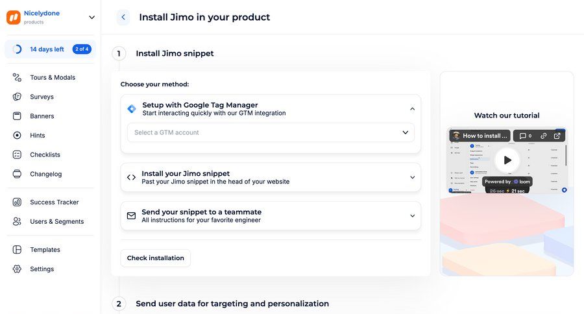Open the Nicelydone workspace switcher chevron

coord(91,18)
